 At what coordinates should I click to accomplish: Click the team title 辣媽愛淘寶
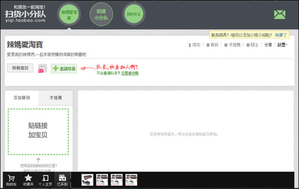pos(25,45)
